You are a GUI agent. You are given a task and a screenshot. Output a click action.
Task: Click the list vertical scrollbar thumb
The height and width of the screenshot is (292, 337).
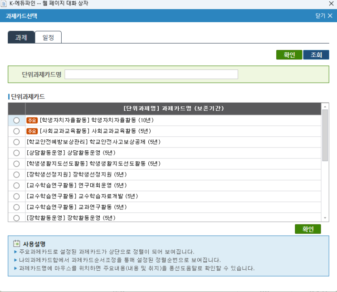tap(325, 135)
